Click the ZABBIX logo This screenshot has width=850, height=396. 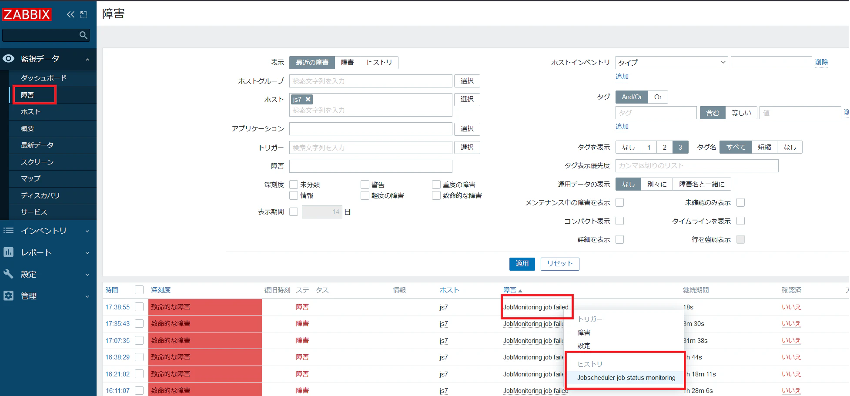coord(27,14)
